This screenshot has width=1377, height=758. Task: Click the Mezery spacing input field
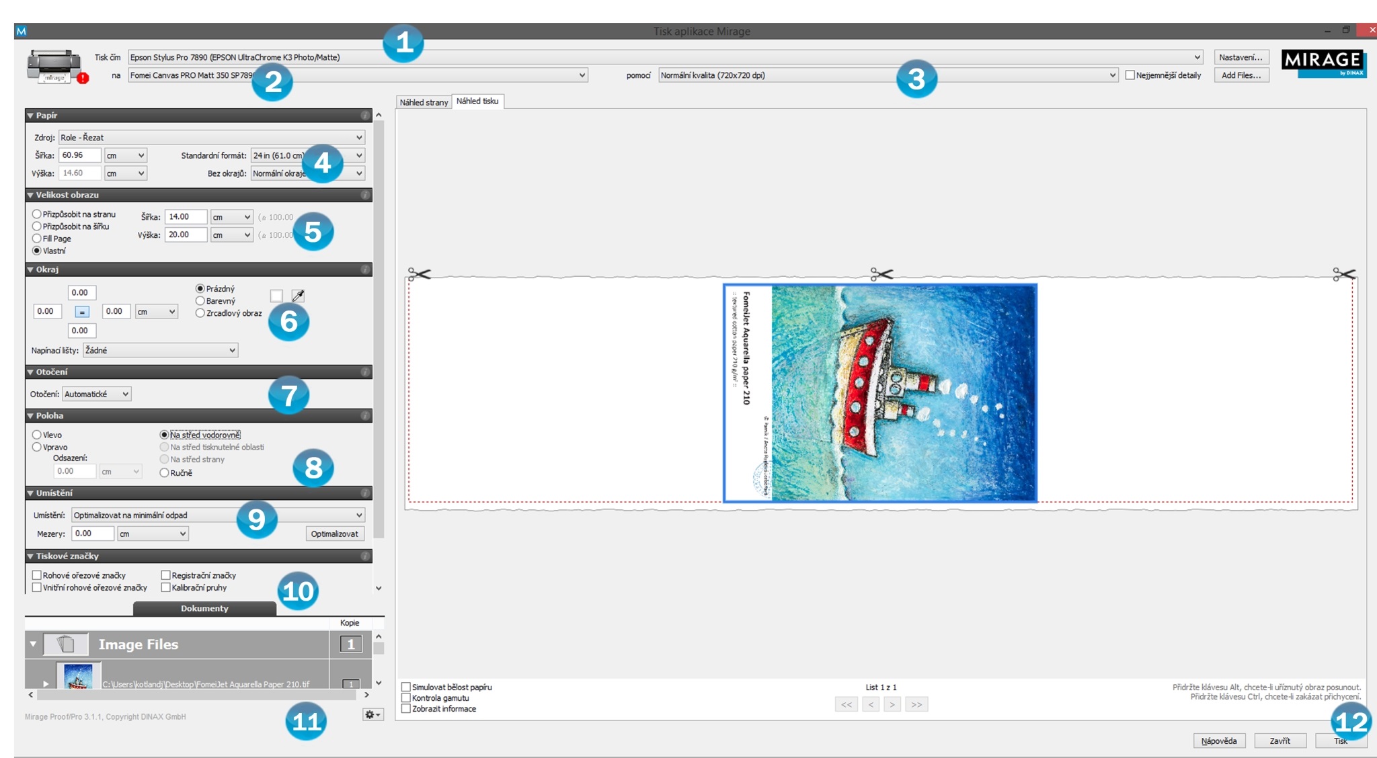click(93, 534)
